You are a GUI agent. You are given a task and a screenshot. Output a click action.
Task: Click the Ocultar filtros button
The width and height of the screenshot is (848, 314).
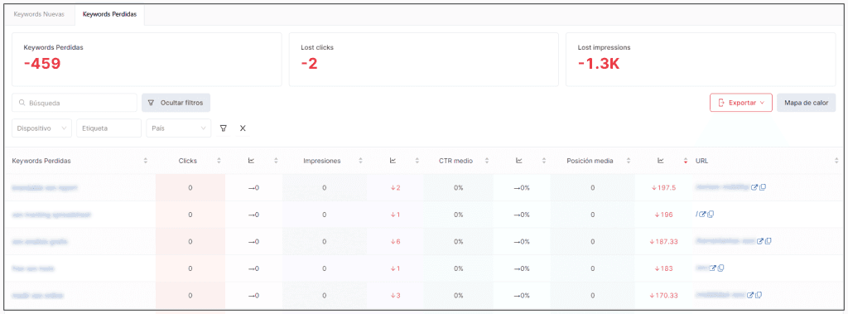click(176, 103)
